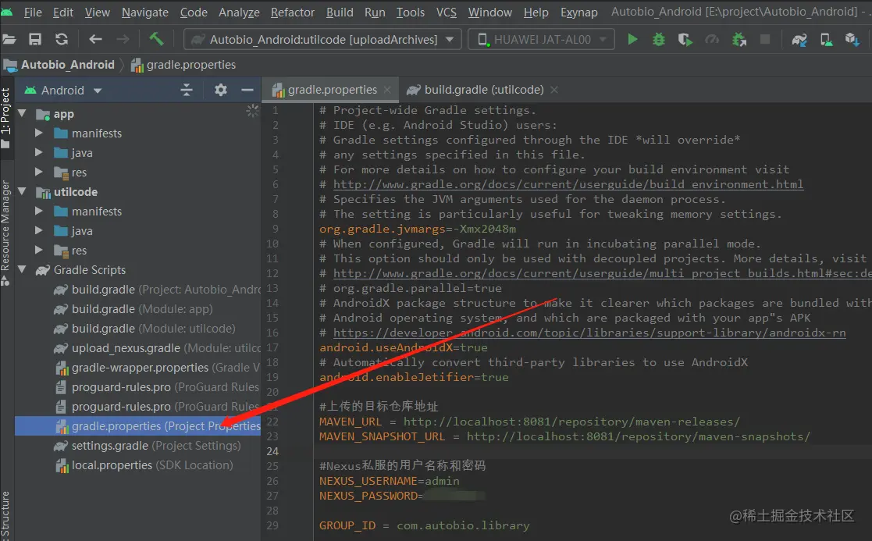The height and width of the screenshot is (541, 872).
Task: Click the android.useAndroidX=true line
Action: [403, 347]
